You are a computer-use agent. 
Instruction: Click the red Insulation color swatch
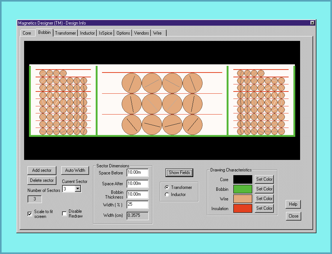point(243,208)
